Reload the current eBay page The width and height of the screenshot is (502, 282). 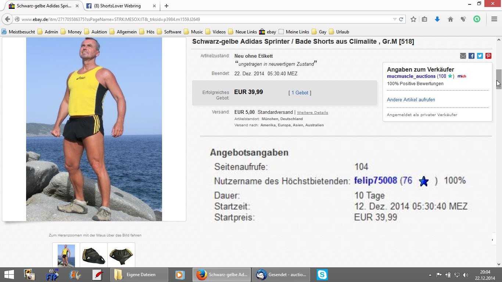pos(401,19)
